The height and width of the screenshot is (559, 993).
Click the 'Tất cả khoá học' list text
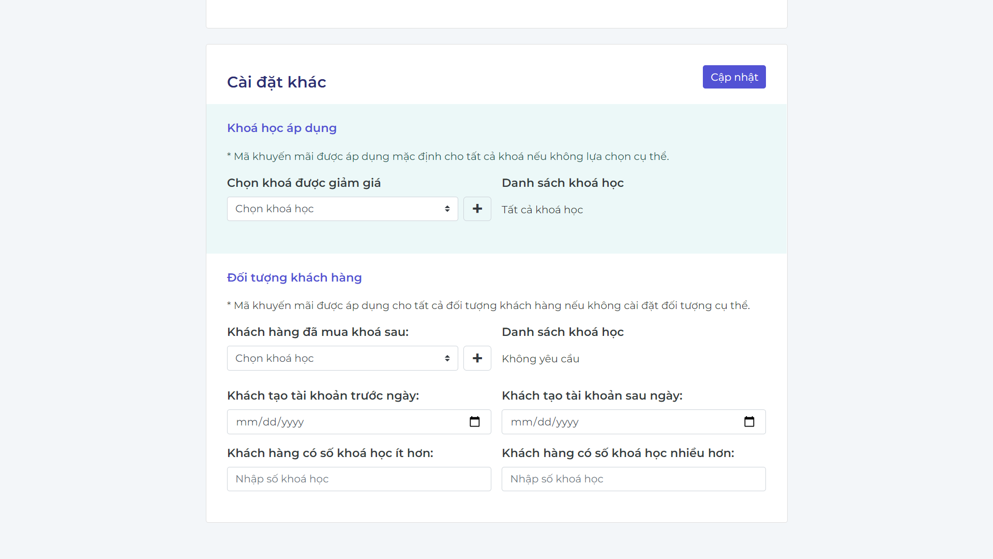(x=542, y=210)
